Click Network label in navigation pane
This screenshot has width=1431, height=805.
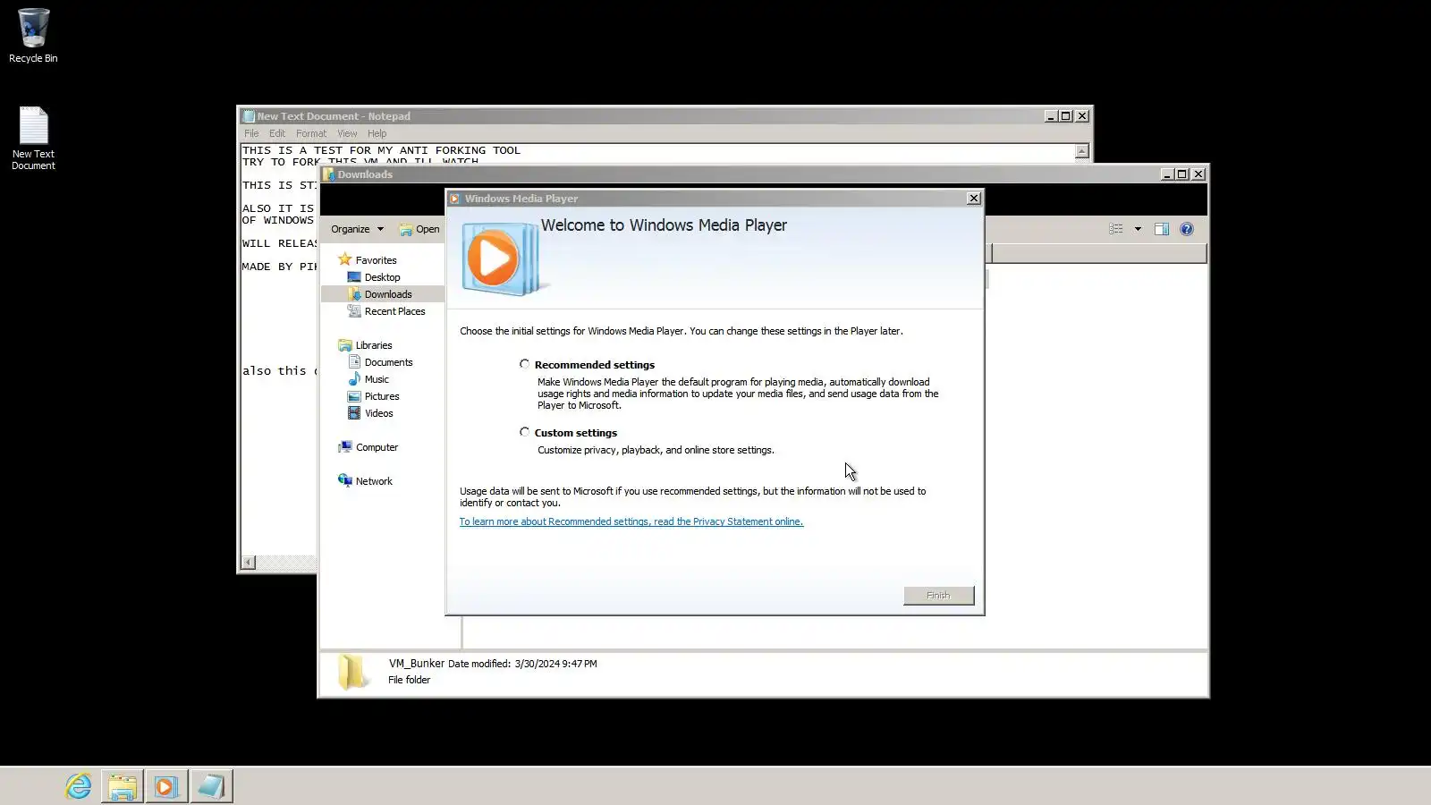click(374, 481)
